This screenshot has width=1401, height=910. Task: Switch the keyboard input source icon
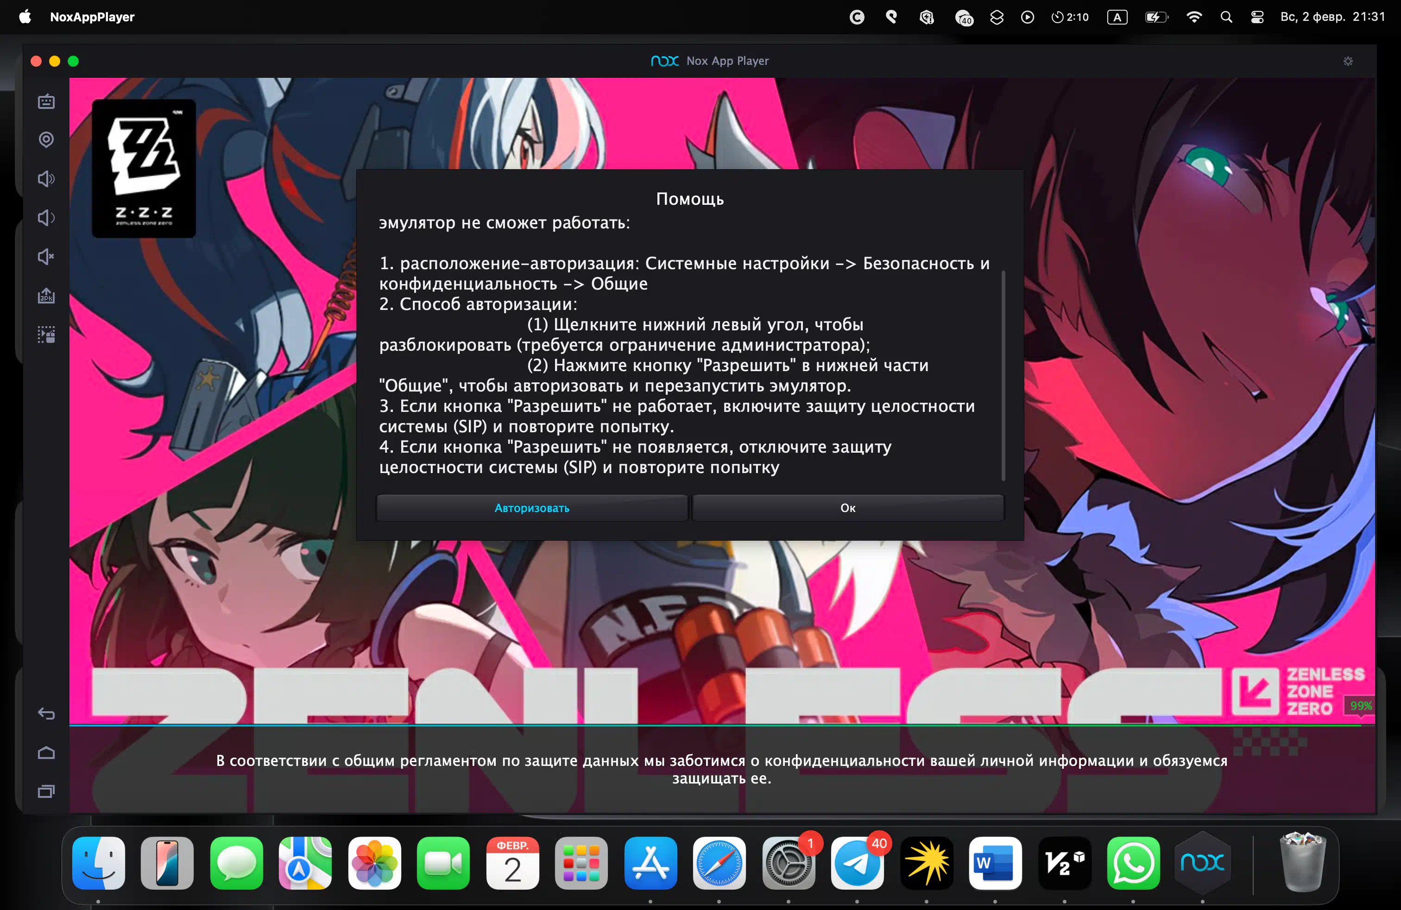pos(1117,17)
